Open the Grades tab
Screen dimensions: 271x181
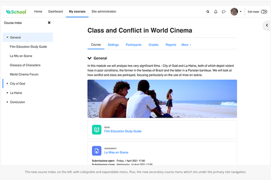click(154, 45)
